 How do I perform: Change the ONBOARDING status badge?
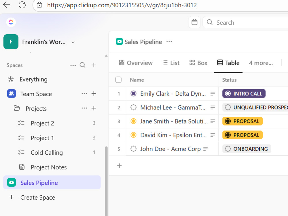click(x=247, y=149)
